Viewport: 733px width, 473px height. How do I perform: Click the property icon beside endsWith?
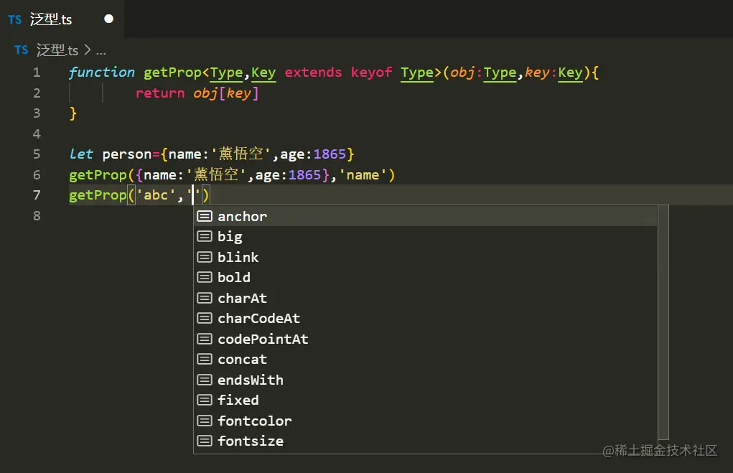point(205,380)
